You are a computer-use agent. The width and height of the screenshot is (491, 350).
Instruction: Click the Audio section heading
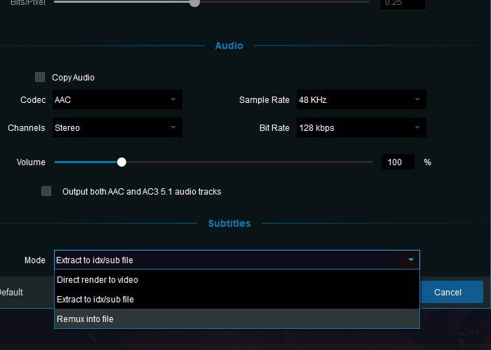tap(229, 45)
